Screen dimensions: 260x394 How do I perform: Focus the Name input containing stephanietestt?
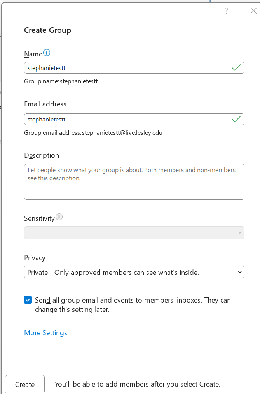[134, 68]
